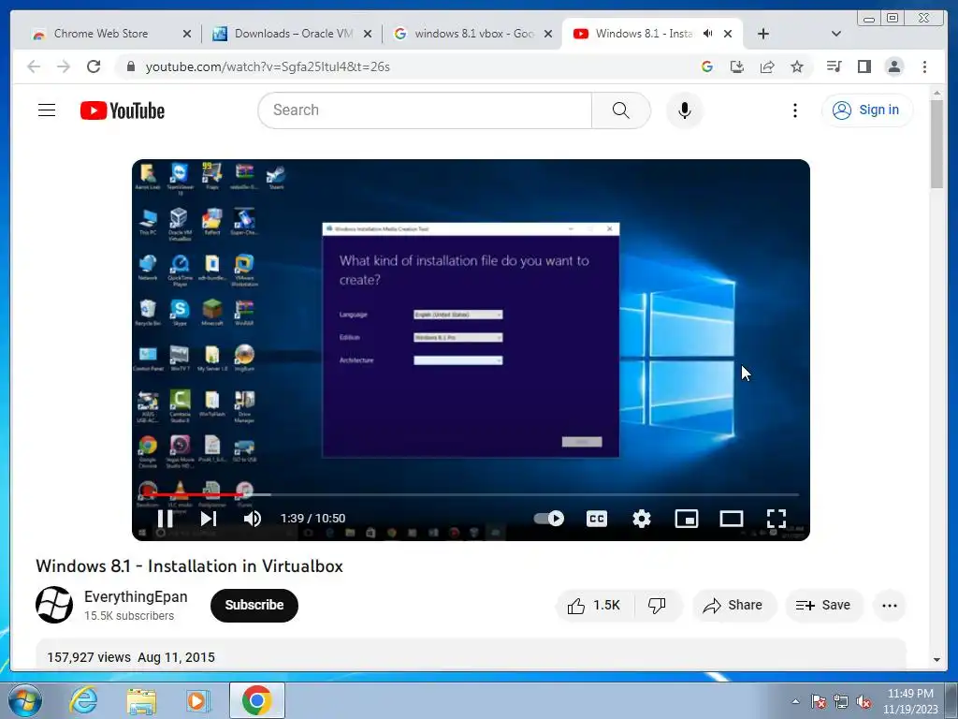The image size is (958, 719).
Task: Seek on the video progress bar
Action: (472, 494)
